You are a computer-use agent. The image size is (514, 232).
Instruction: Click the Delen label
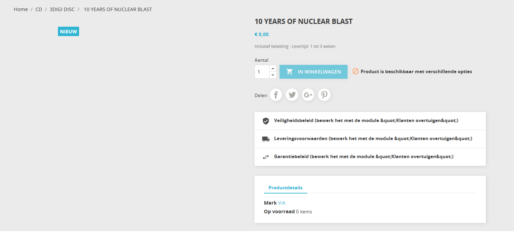pyautogui.click(x=261, y=95)
